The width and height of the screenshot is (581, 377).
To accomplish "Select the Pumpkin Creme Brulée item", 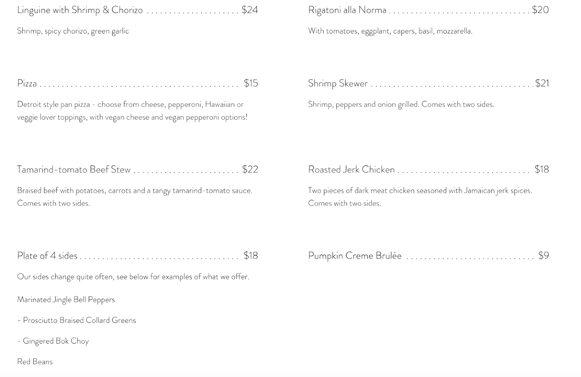I will tap(355, 256).
